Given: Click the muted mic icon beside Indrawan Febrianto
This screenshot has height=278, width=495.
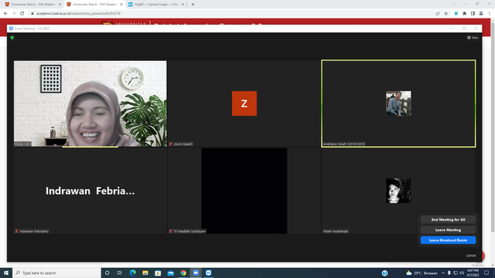Looking at the screenshot, I should 16,231.
